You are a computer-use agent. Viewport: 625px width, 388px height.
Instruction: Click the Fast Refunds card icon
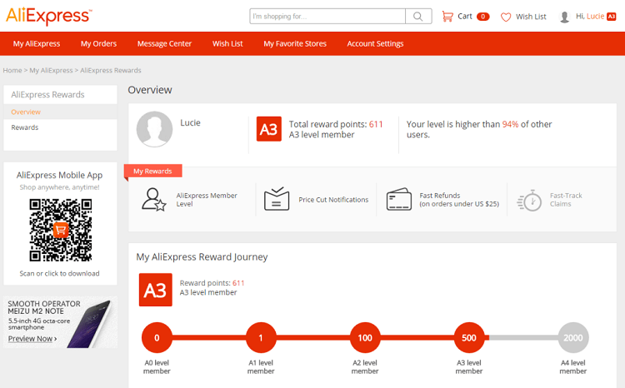[x=398, y=199]
